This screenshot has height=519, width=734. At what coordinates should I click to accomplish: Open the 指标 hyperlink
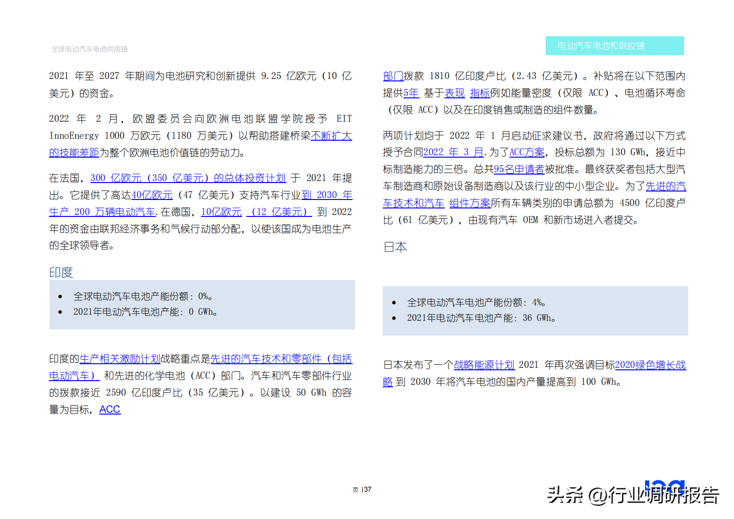[480, 93]
